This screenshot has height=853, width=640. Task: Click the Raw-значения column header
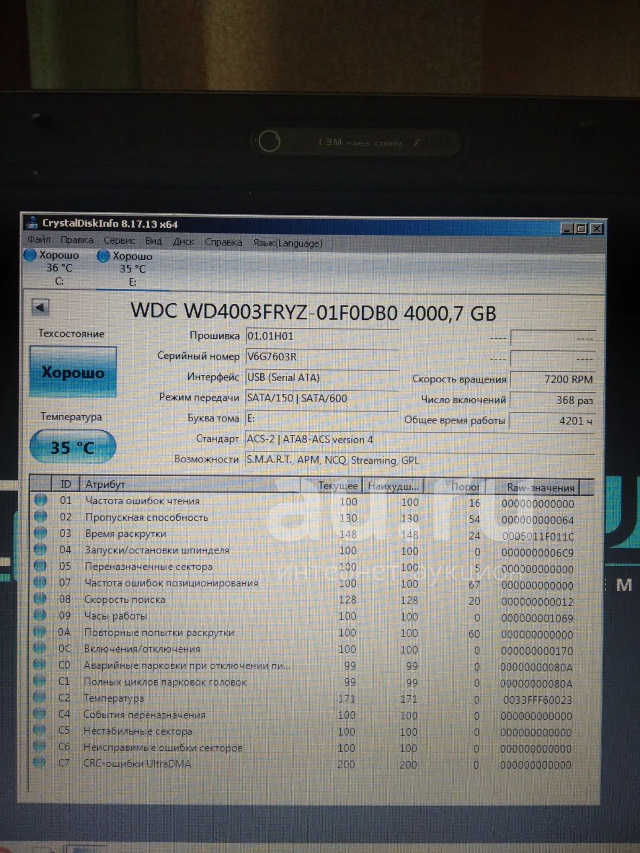[x=533, y=487]
